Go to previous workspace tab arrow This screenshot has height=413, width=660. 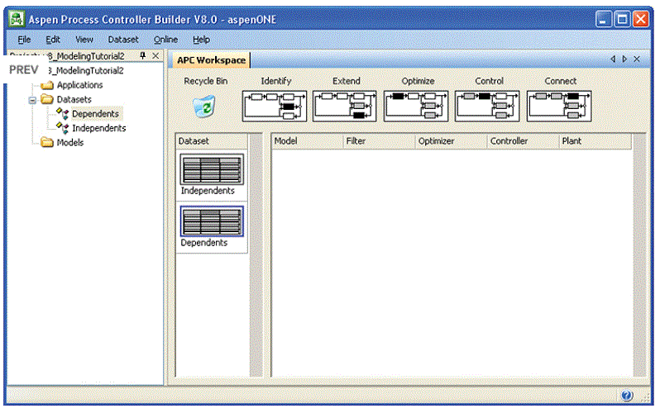pos(613,59)
